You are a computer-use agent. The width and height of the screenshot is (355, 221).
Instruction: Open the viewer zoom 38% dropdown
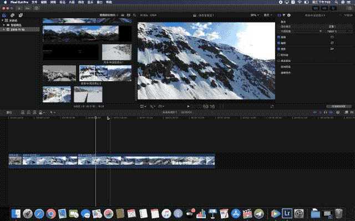tap(253, 15)
